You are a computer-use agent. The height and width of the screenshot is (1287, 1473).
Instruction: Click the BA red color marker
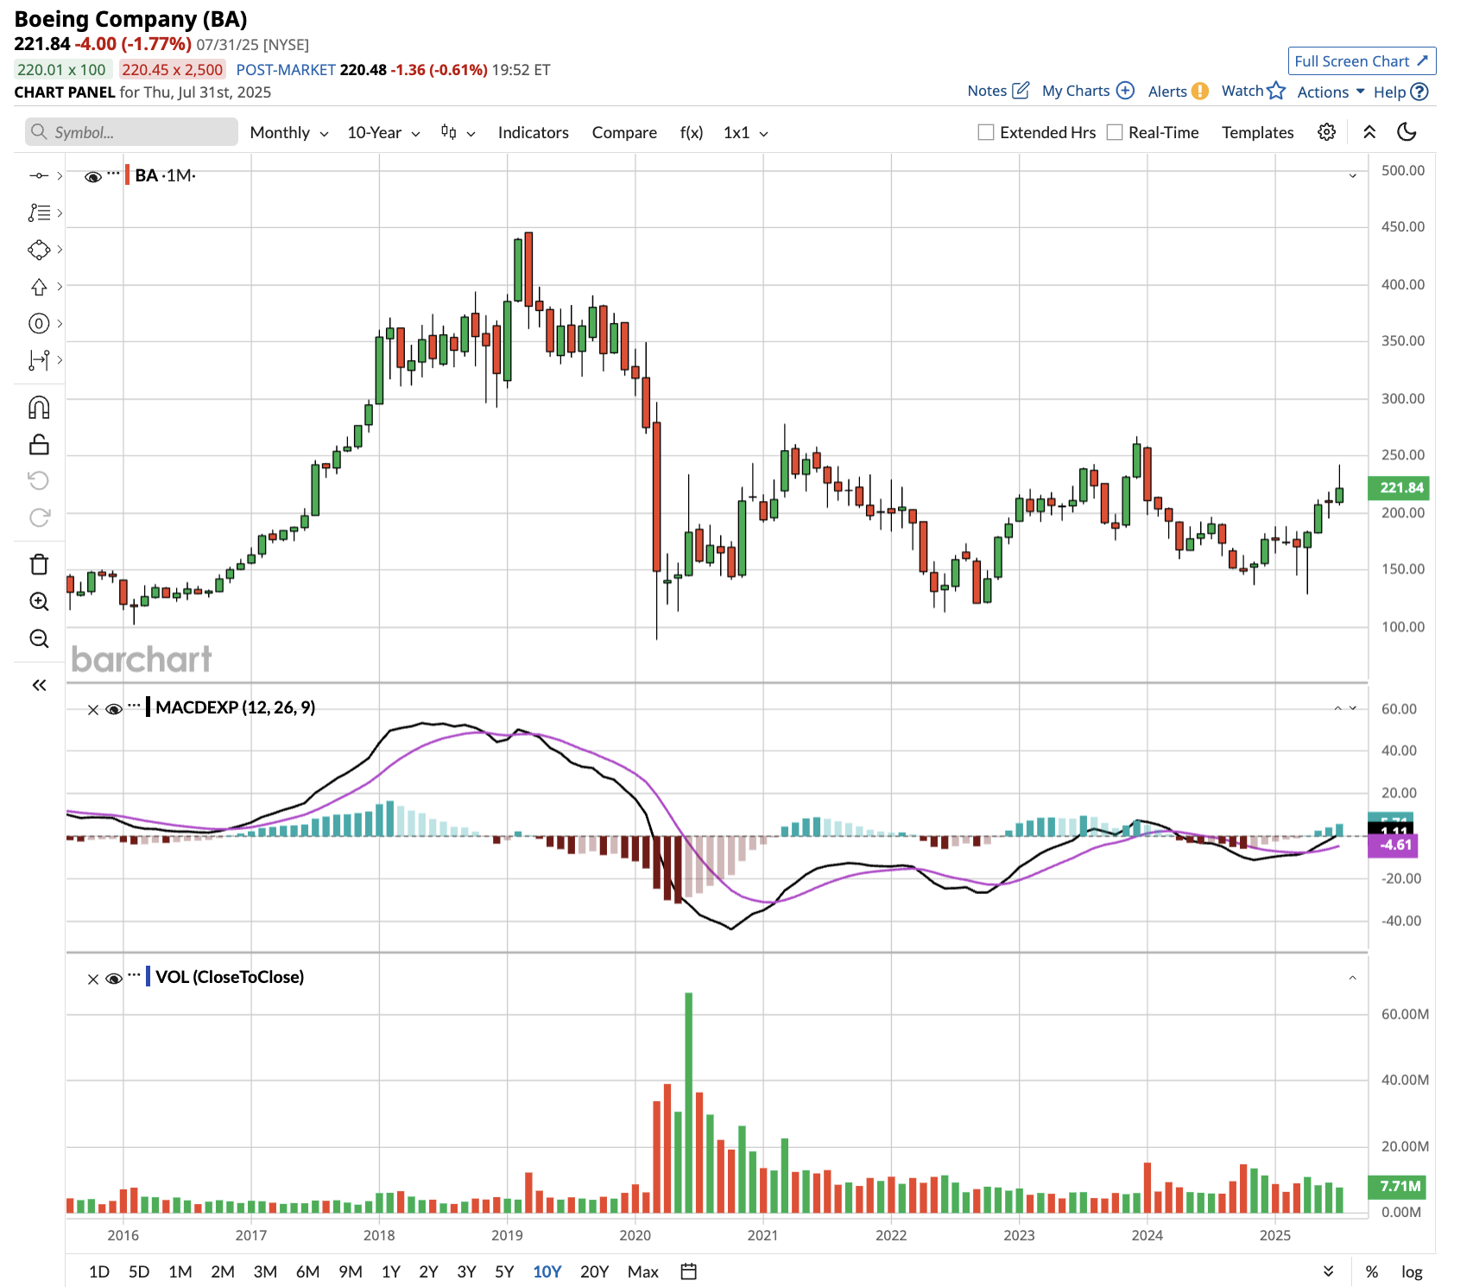(x=127, y=175)
